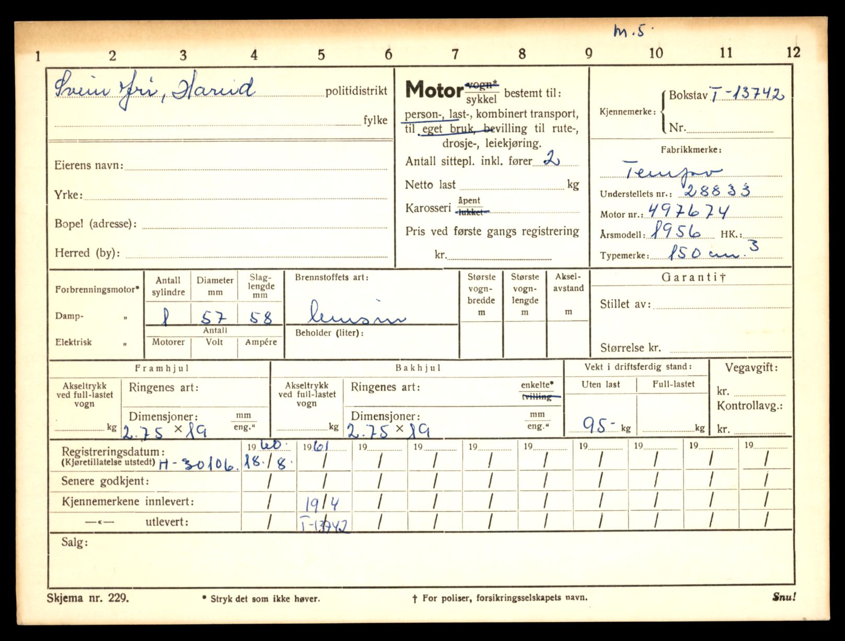Click the Bopel (adresse) field
The image size is (845, 641).
(x=264, y=224)
